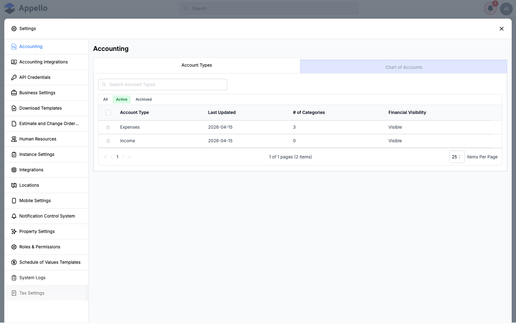The image size is (516, 329).
Task: Open Roles & Permissions settings
Action: [46, 247]
